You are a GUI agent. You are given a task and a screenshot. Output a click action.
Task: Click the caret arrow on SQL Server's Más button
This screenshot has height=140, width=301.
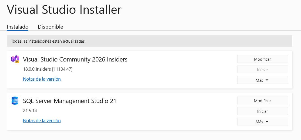pyautogui.click(x=267, y=122)
